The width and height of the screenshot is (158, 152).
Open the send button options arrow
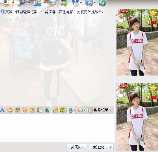pos(111,147)
